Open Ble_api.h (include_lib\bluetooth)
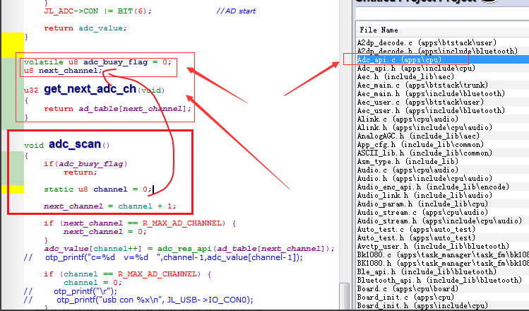 pos(427,271)
